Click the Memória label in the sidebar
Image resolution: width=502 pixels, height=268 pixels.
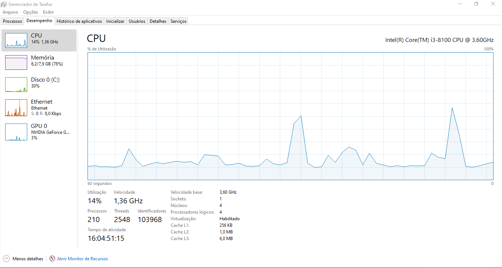(42, 57)
